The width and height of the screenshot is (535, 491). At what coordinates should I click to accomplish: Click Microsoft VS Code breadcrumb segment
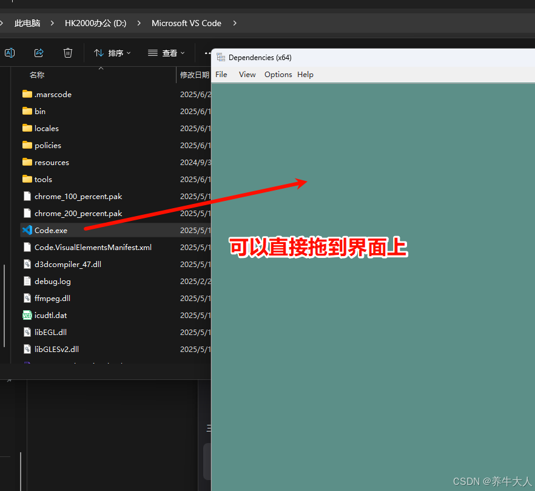186,23
